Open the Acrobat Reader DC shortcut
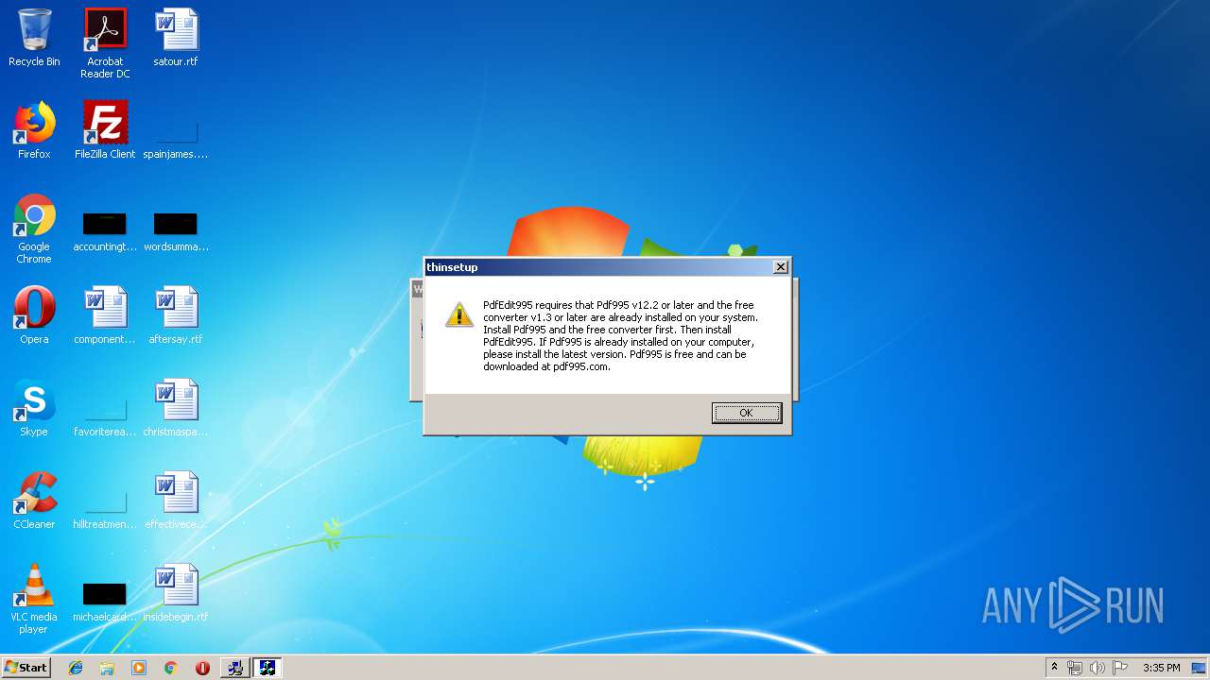The width and height of the screenshot is (1210, 680). click(x=105, y=43)
